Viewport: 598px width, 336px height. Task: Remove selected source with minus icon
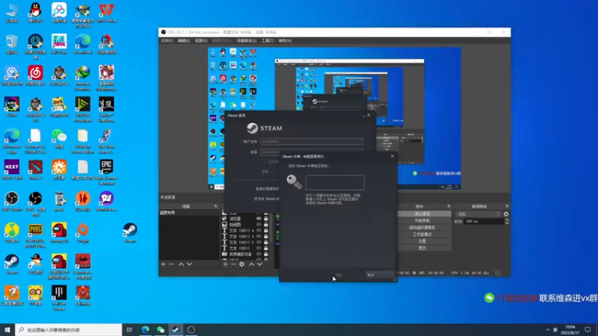(233, 264)
